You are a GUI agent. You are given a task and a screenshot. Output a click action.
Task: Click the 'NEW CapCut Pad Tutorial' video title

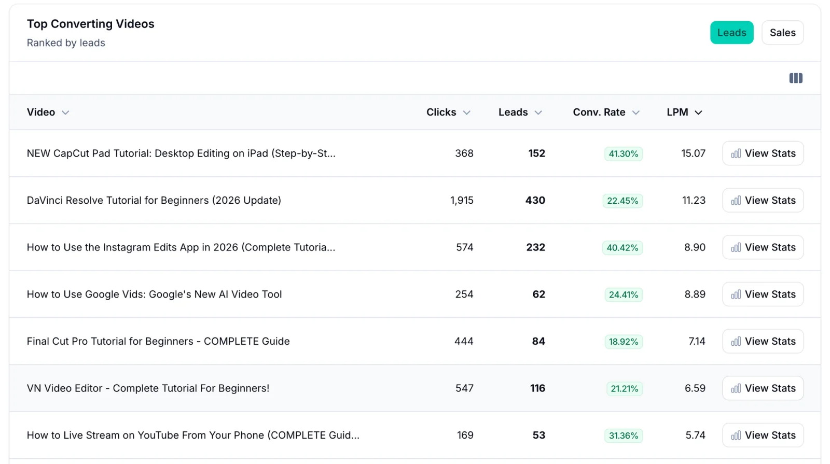181,153
